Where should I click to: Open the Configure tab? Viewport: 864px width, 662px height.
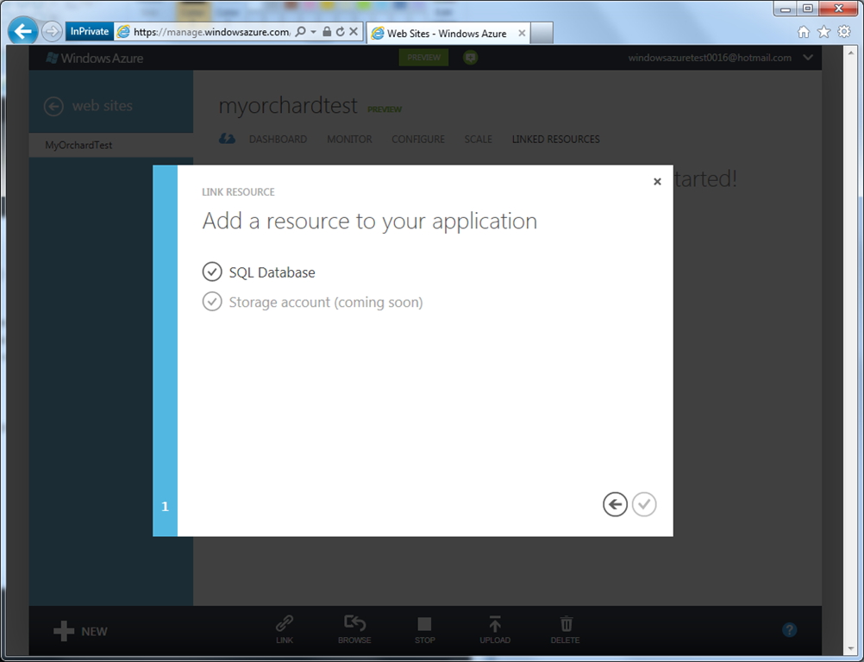(x=418, y=139)
